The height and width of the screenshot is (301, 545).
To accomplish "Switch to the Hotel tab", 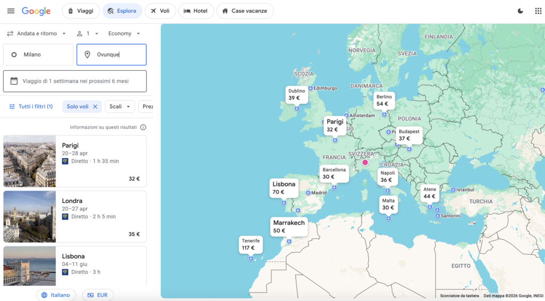I will click(196, 11).
